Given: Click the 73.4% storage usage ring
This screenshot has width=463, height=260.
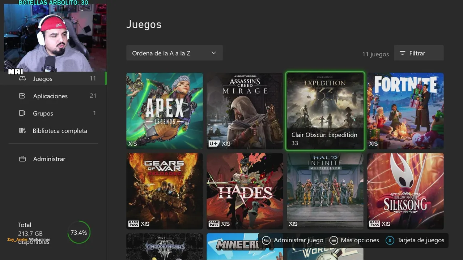Looking at the screenshot, I should (x=78, y=233).
